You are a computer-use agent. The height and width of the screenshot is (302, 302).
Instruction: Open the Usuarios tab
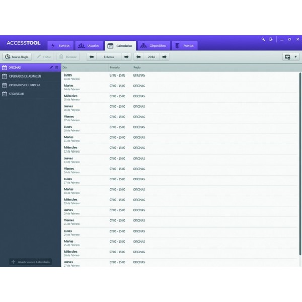tap(89, 46)
